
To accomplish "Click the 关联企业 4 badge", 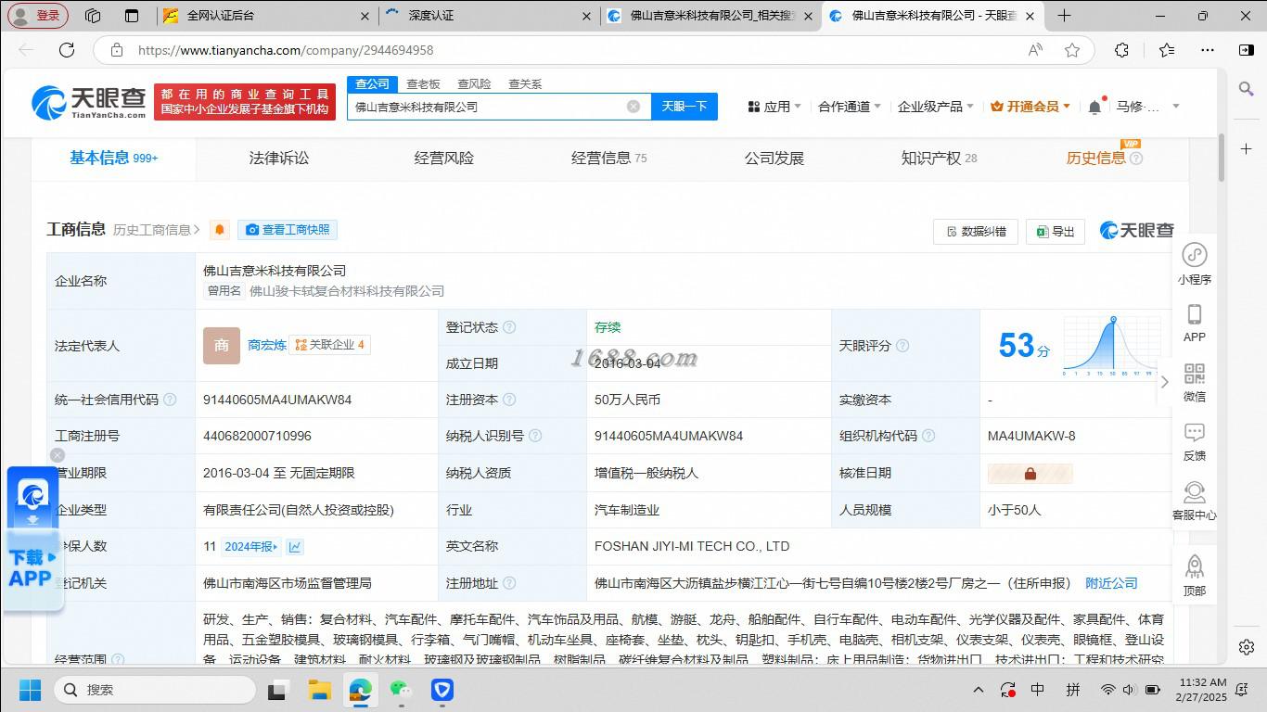I will coord(329,345).
